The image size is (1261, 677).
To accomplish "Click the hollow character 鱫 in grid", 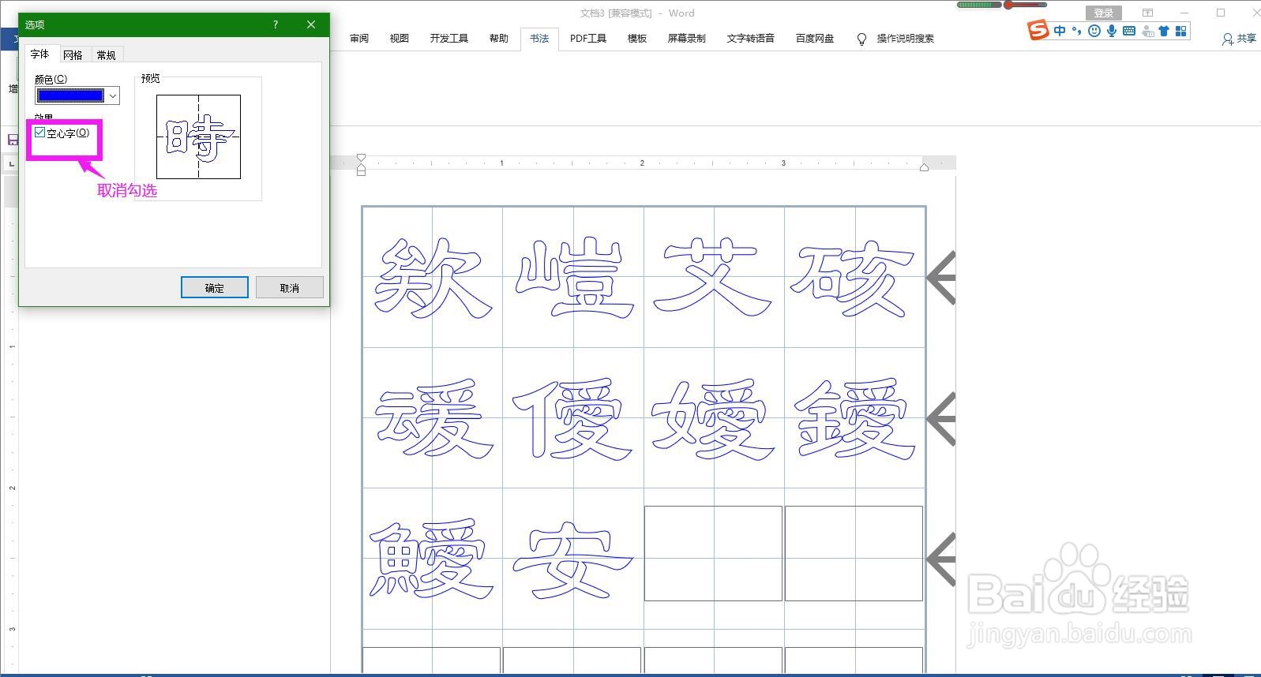I will coord(432,559).
